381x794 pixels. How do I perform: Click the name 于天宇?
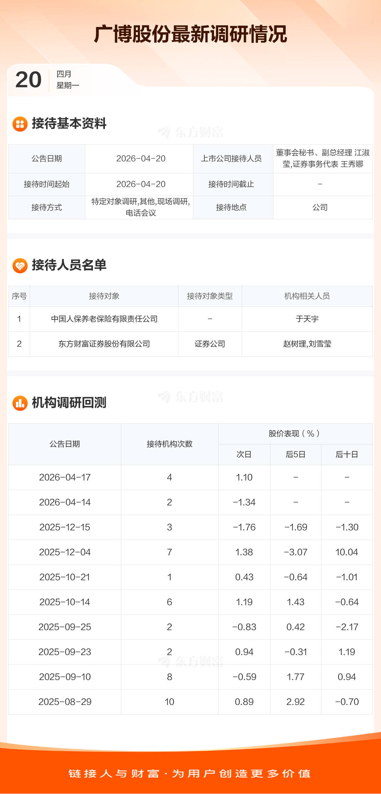[307, 319]
